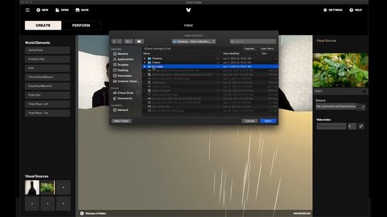Open the hamburger menu icon
This screenshot has height=217, width=387.
[x=27, y=10]
